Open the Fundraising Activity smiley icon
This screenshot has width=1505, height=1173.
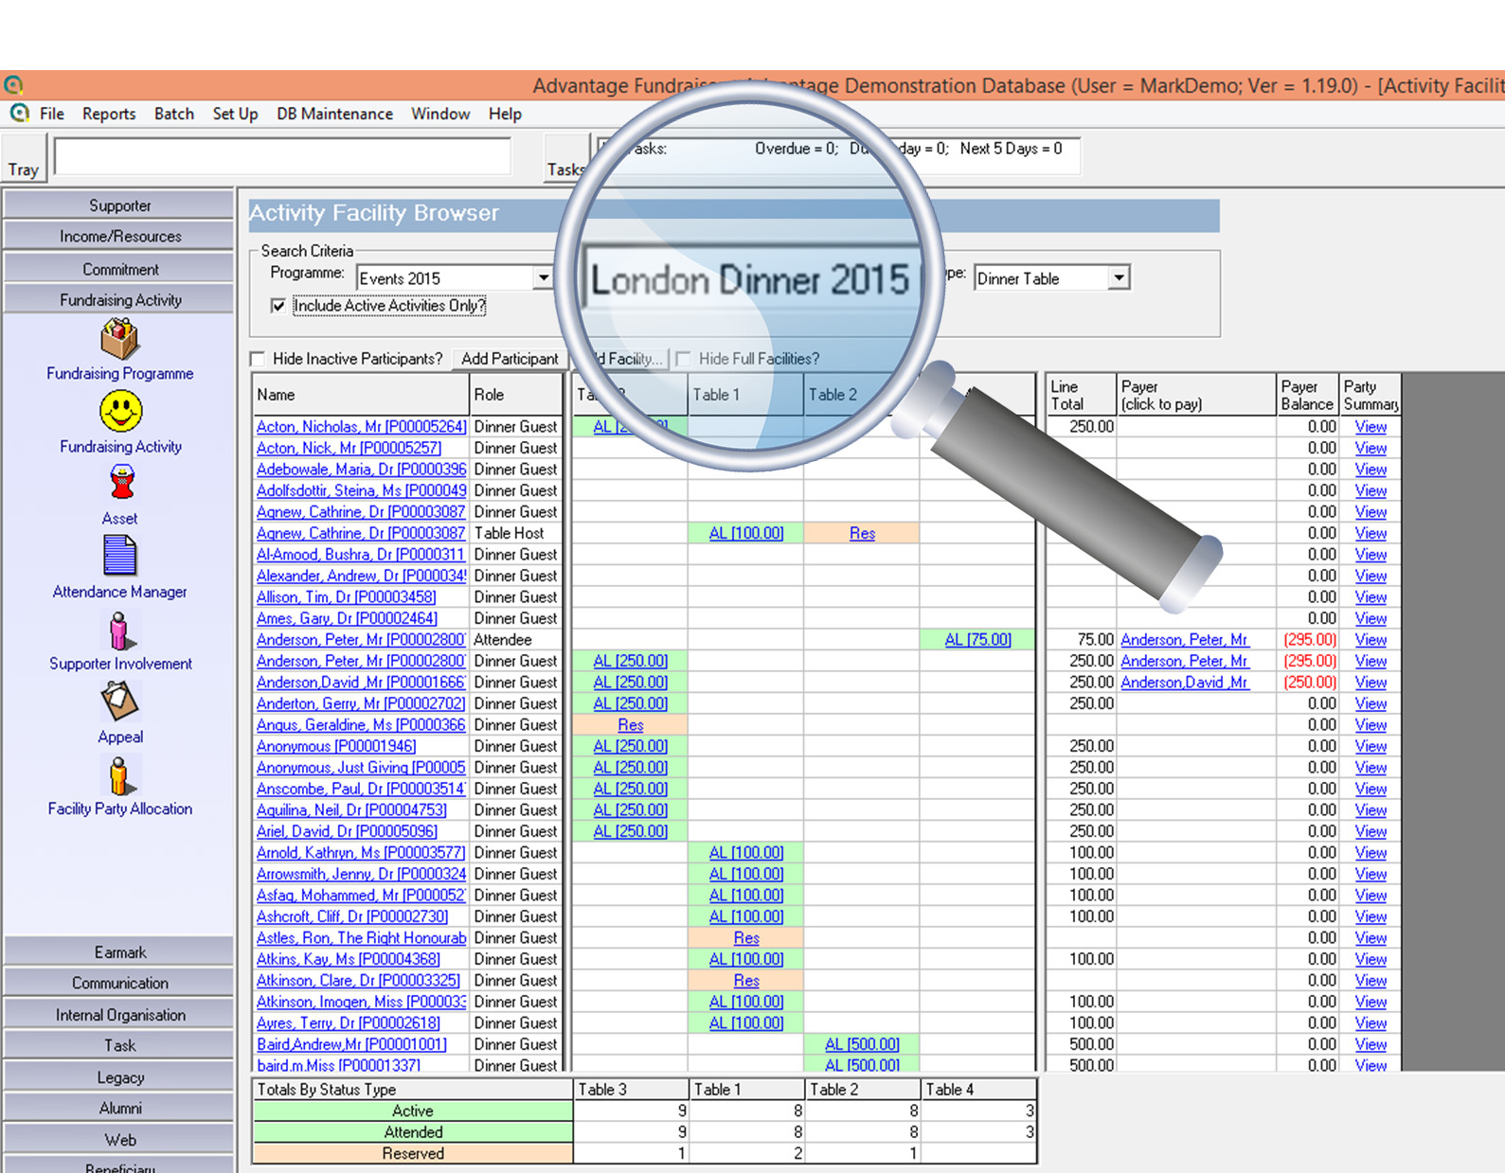[120, 412]
